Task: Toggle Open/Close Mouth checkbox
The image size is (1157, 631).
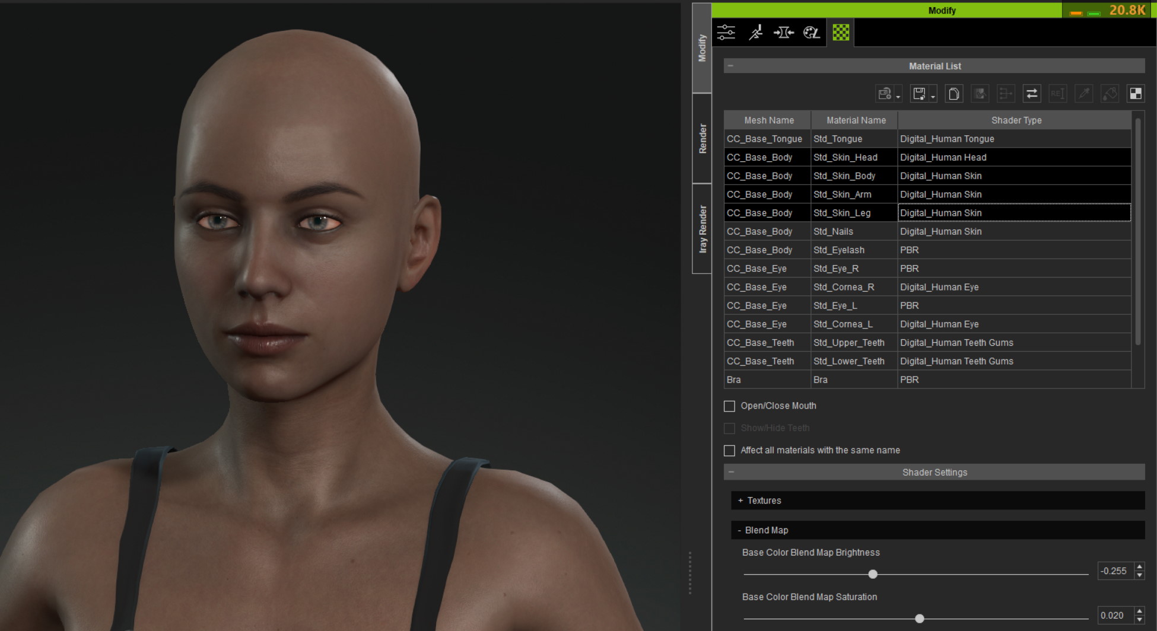Action: click(x=729, y=406)
